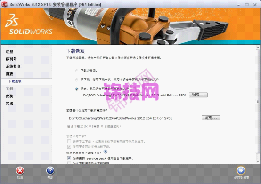The width and height of the screenshot is (261, 184).
Task: Click the small help icon beside background downloader question
Action: [x=106, y=152]
